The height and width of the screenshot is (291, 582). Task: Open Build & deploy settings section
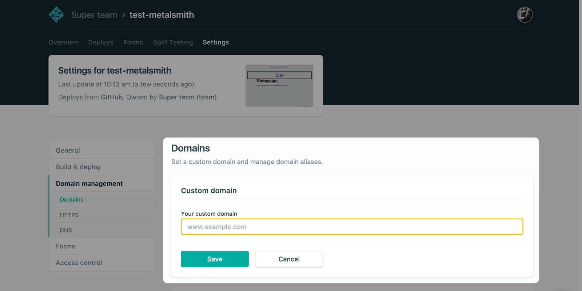pos(78,167)
